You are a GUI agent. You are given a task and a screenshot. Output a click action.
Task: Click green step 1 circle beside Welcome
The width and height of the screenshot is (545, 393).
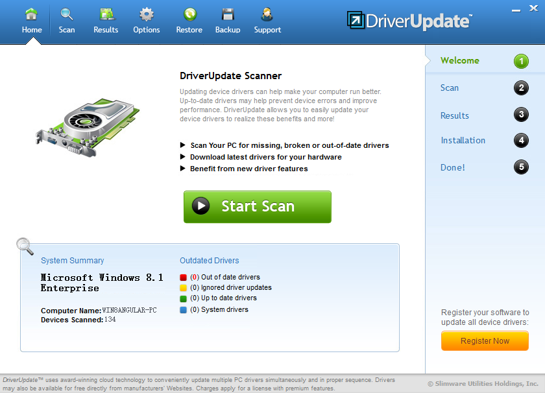click(521, 61)
